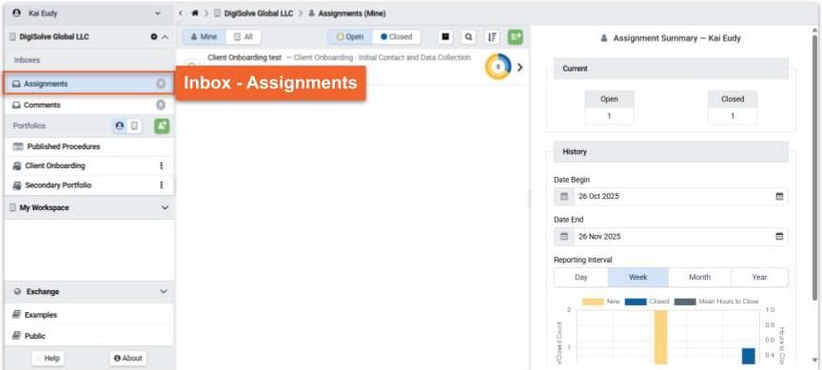
Task: Click the History section header
Action: pos(671,151)
